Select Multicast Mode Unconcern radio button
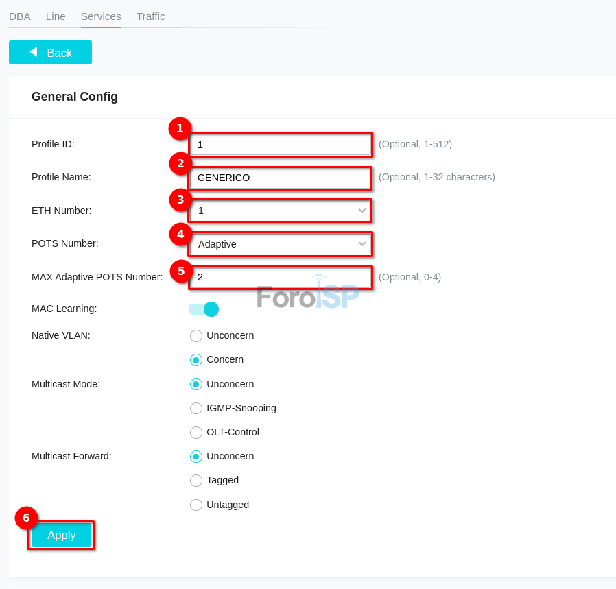The width and height of the screenshot is (616, 589). click(x=196, y=385)
